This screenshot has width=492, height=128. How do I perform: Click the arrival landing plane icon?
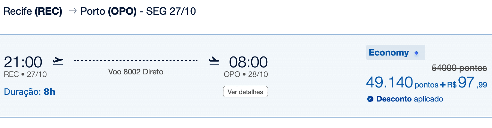click(x=214, y=61)
